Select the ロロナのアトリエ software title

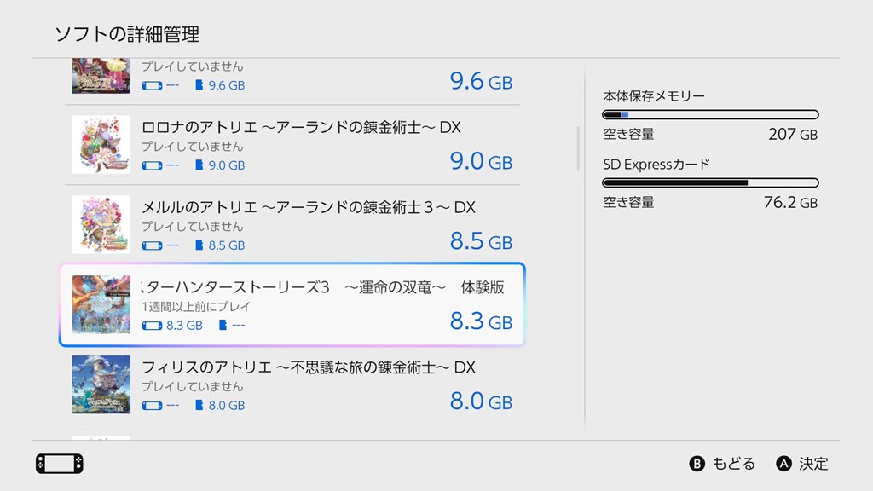301,127
